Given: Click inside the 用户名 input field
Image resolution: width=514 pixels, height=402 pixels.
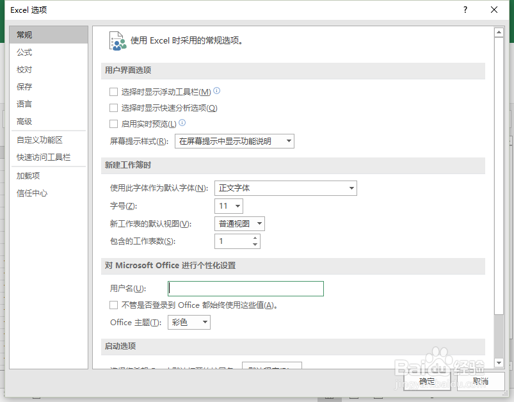Looking at the screenshot, I should 245,288.
